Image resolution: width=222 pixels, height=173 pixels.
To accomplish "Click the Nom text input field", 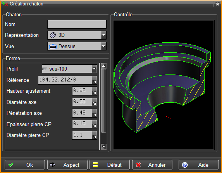I will point(77,24).
